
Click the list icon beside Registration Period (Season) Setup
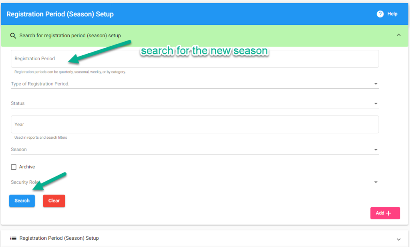click(13, 238)
